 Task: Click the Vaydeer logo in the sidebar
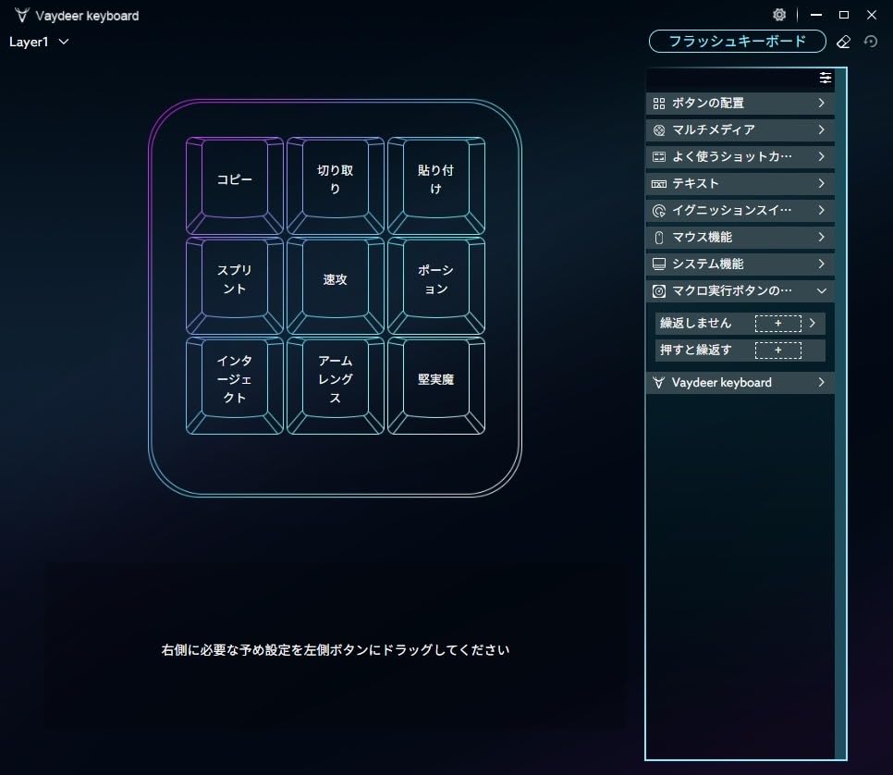tap(658, 382)
